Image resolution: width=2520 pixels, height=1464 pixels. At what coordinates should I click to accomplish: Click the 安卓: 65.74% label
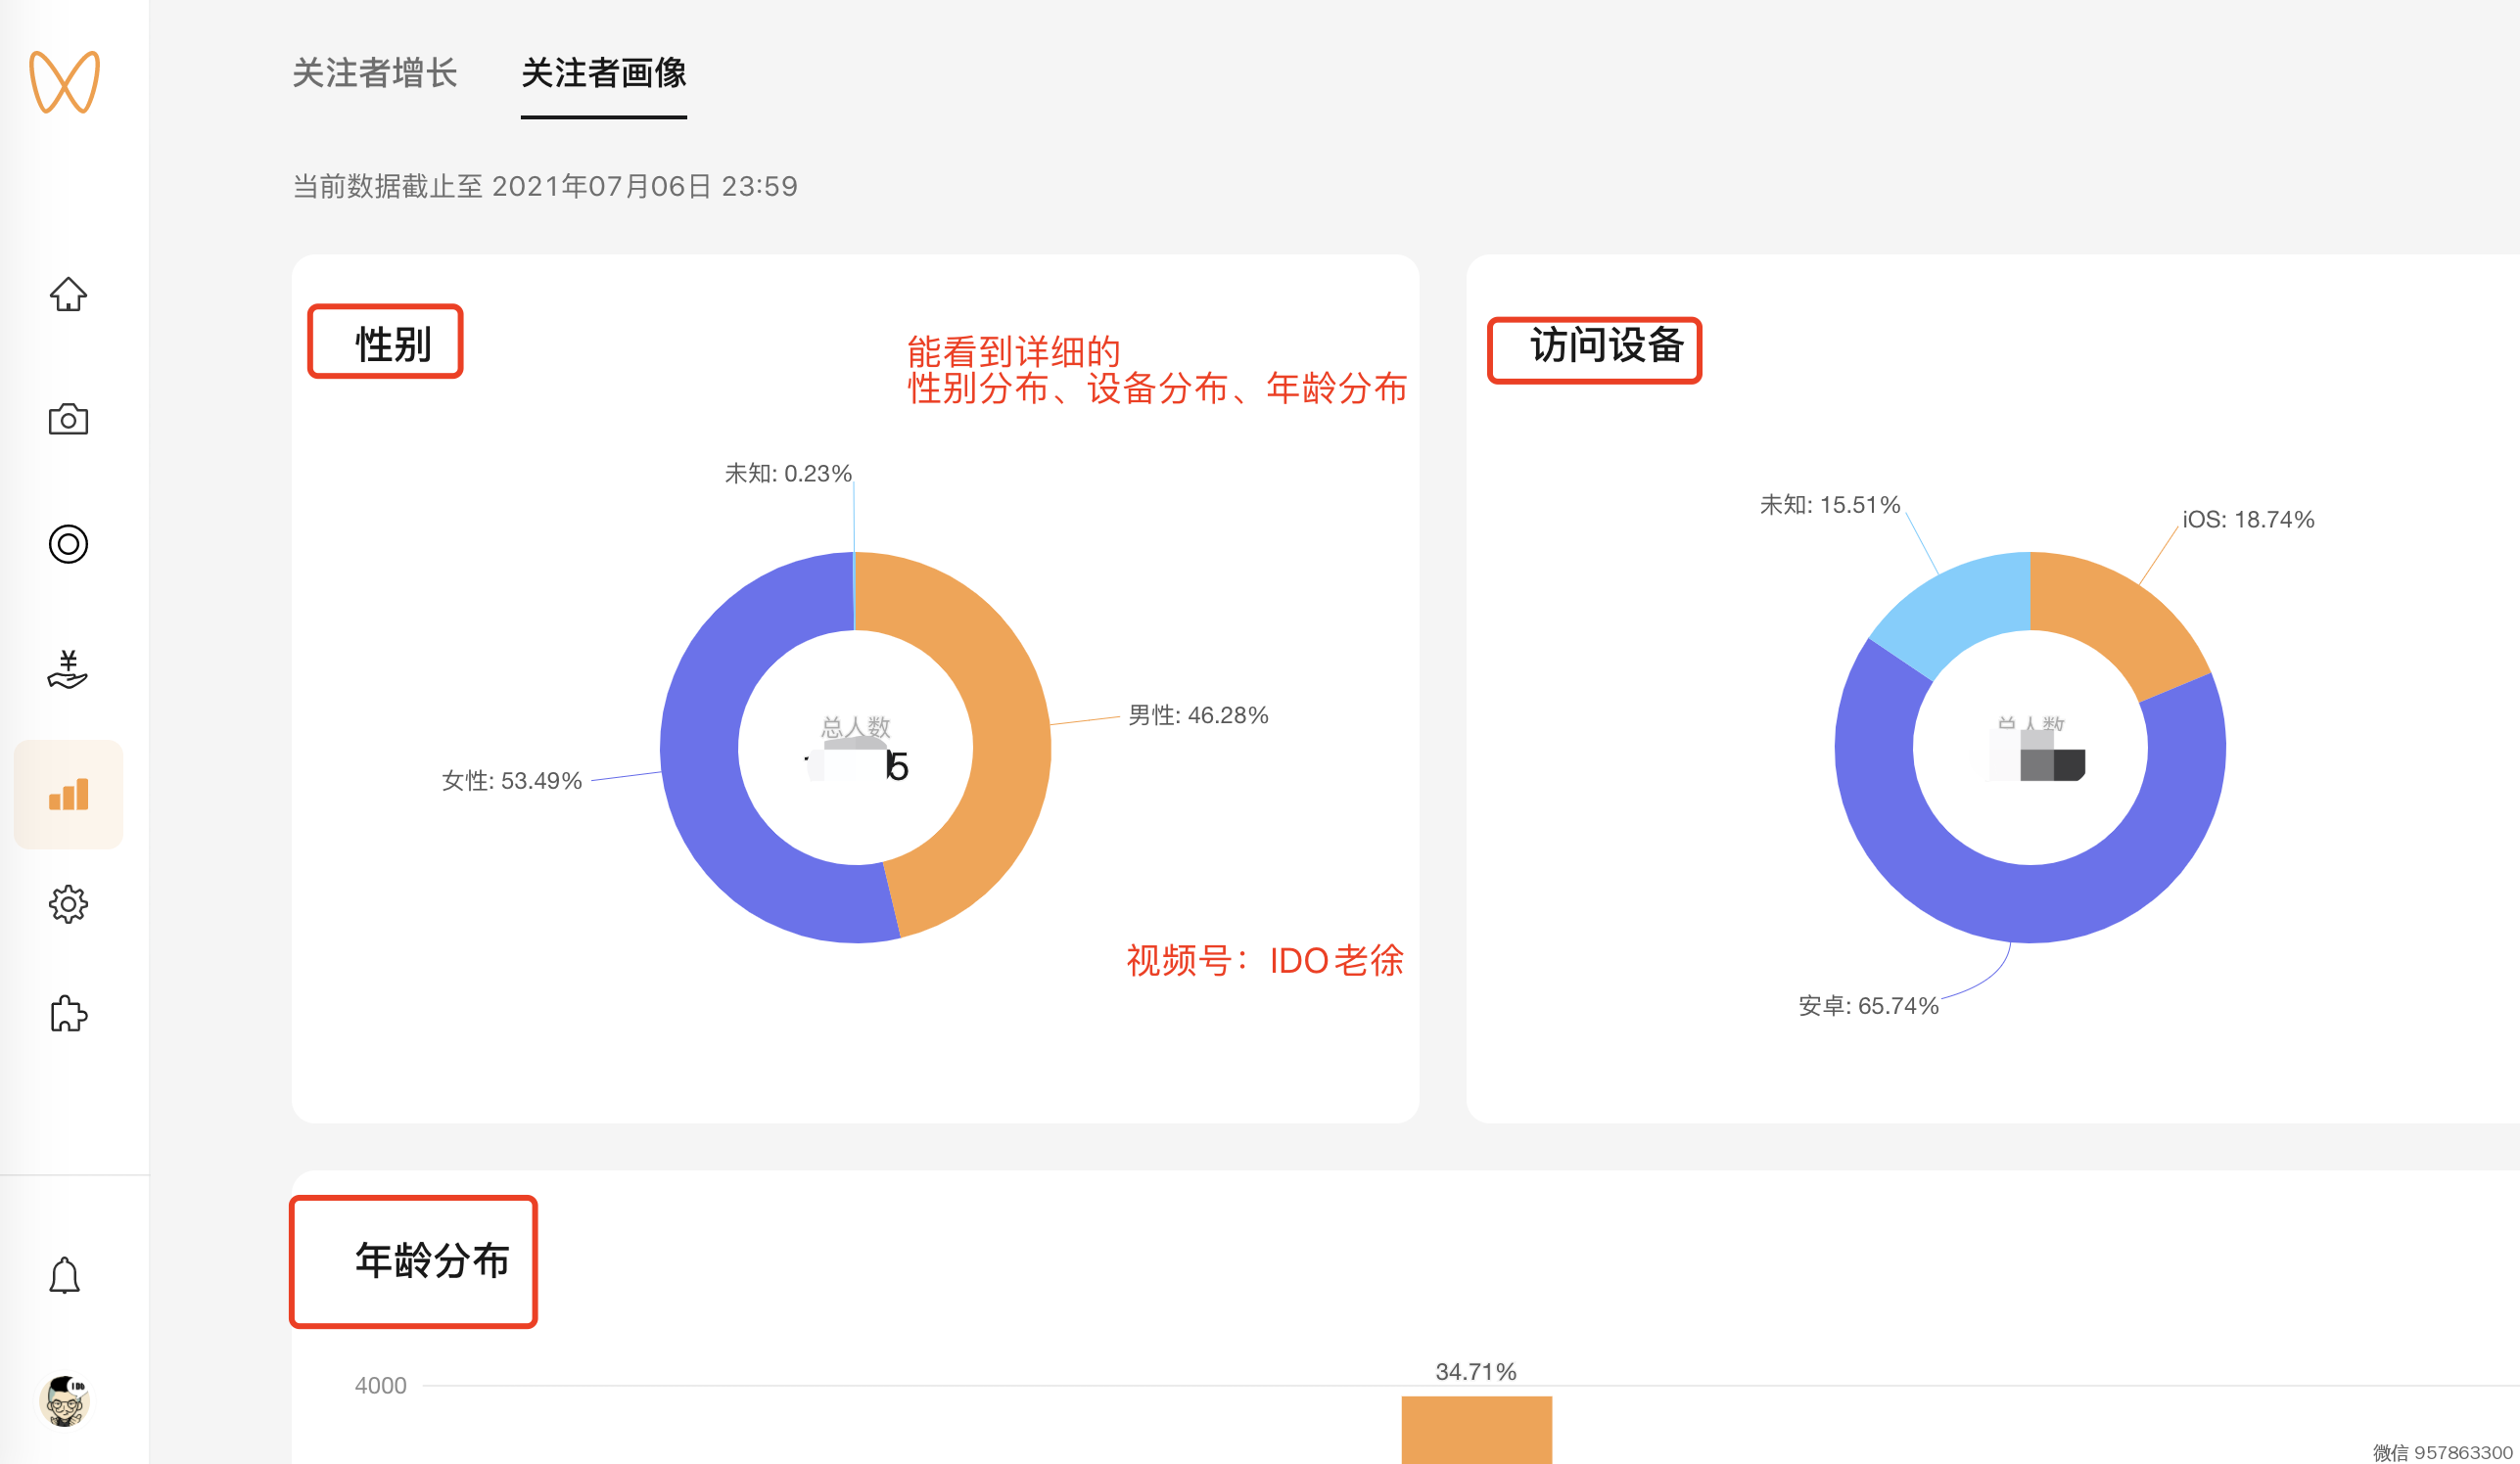pyautogui.click(x=1868, y=1005)
